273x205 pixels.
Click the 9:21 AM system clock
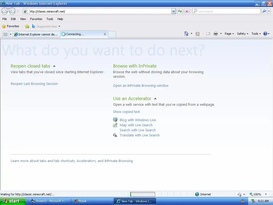(x=263, y=201)
